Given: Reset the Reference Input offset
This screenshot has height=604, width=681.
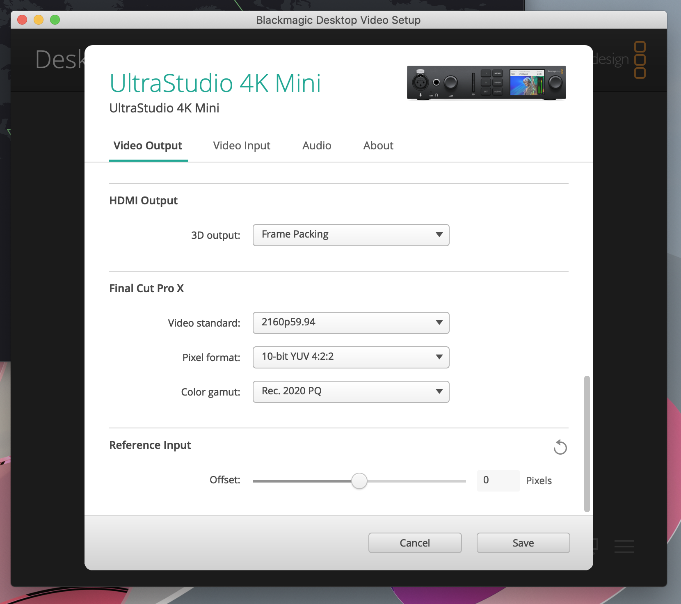Looking at the screenshot, I should tap(560, 447).
